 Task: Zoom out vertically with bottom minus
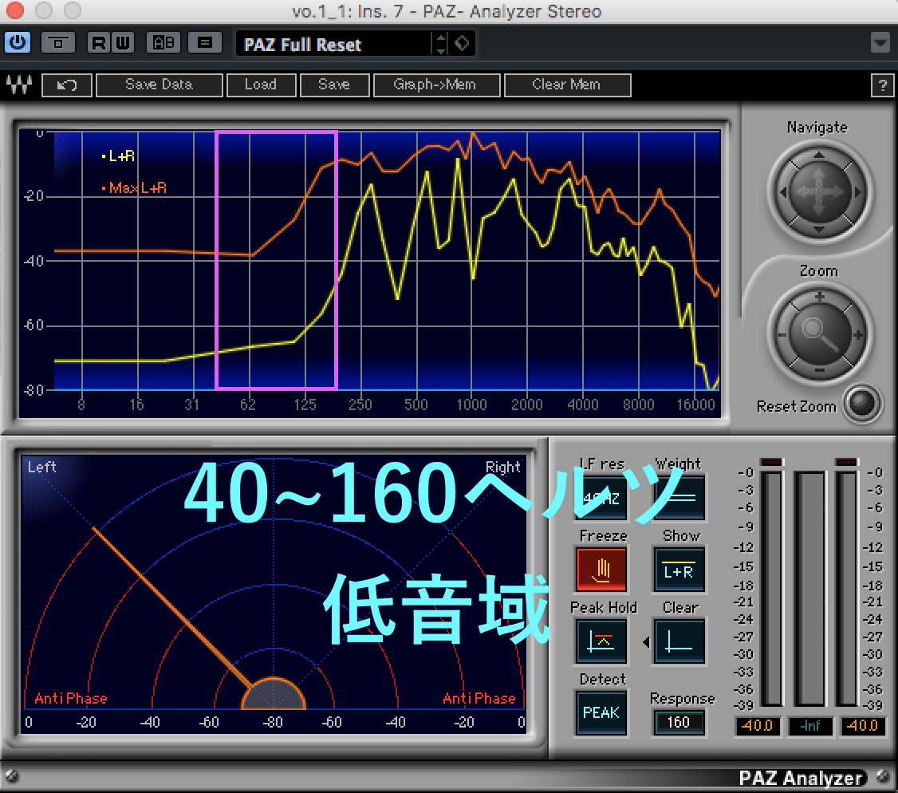(820, 371)
